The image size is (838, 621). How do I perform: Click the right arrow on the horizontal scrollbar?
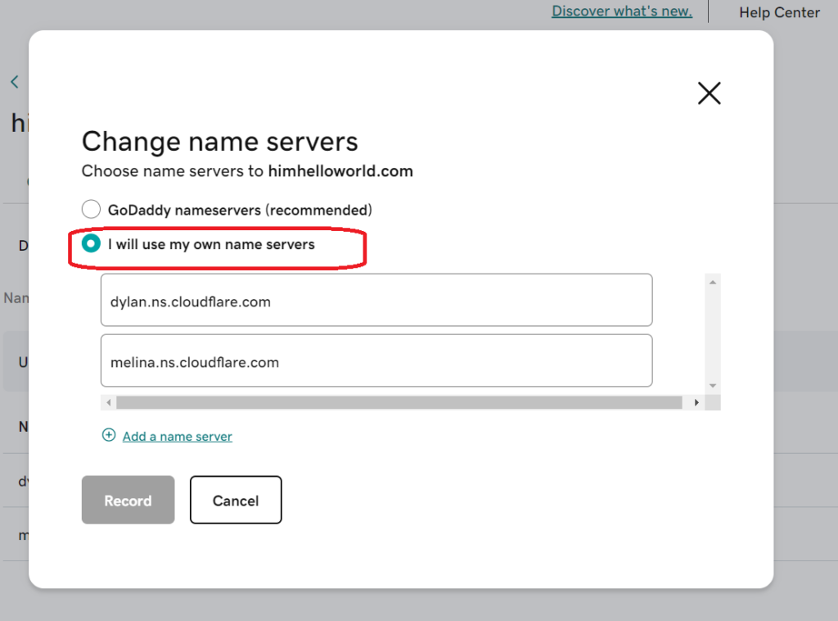(696, 402)
